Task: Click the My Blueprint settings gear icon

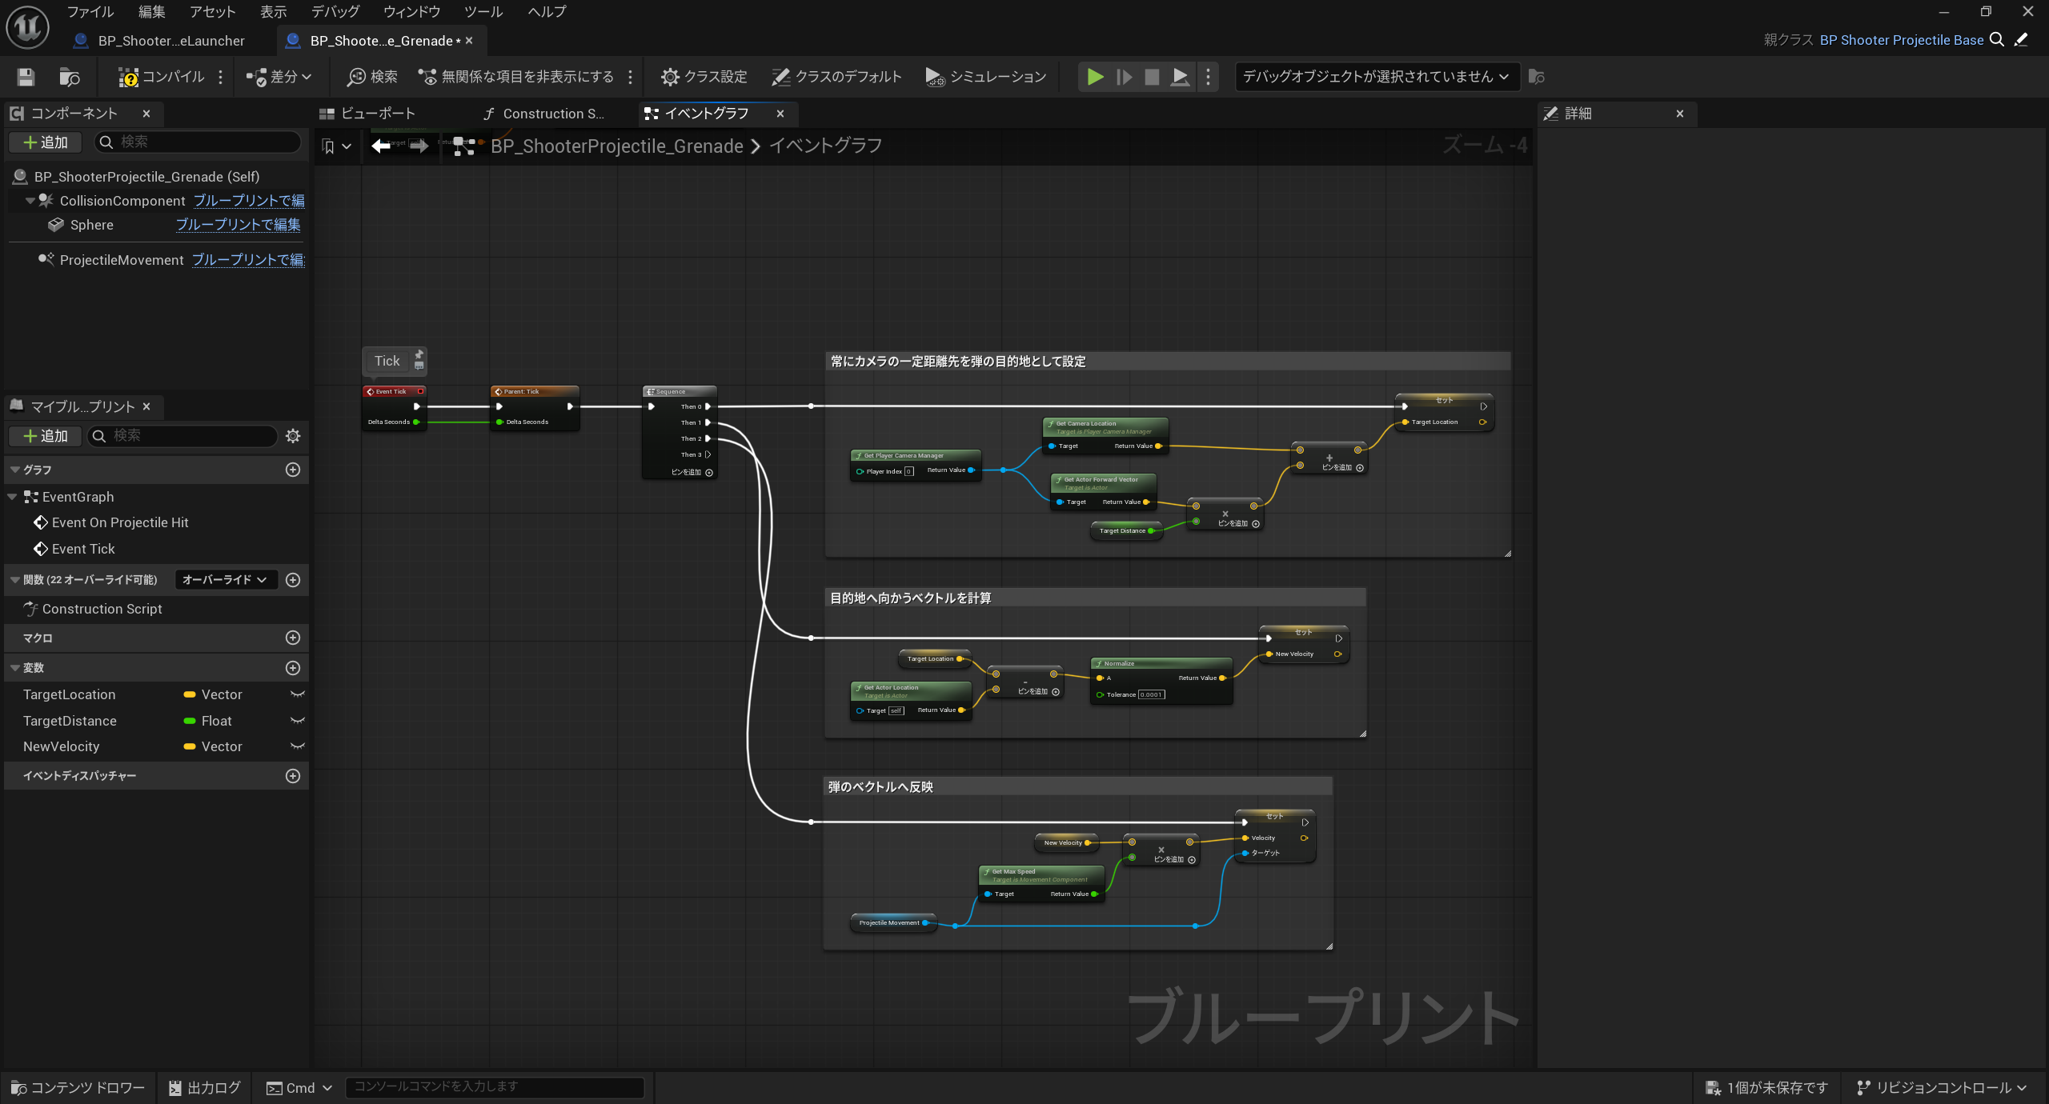Action: point(293,436)
